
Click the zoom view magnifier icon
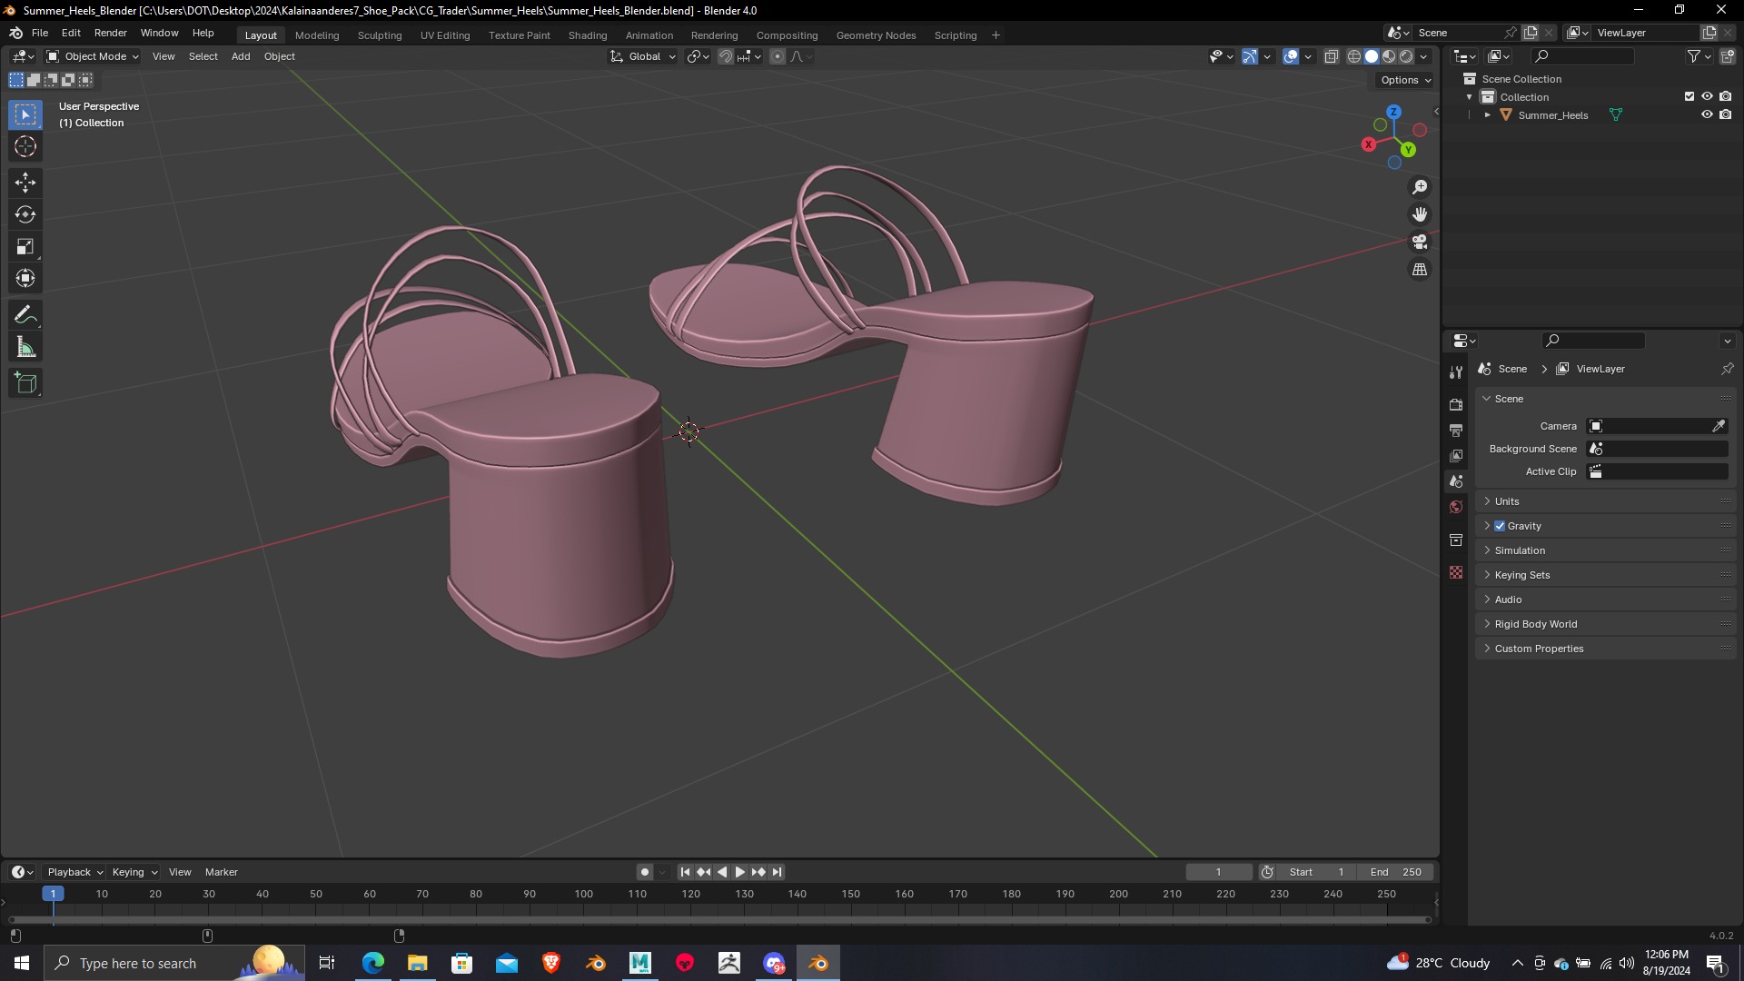pos(1420,187)
